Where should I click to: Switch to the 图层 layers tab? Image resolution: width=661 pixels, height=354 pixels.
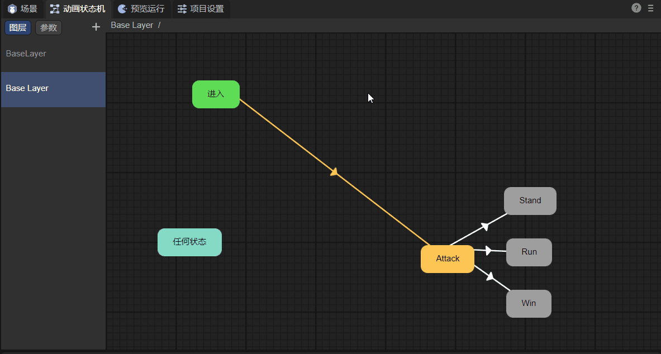point(18,27)
